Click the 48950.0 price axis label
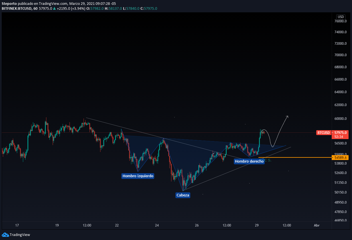 pos(341,202)
